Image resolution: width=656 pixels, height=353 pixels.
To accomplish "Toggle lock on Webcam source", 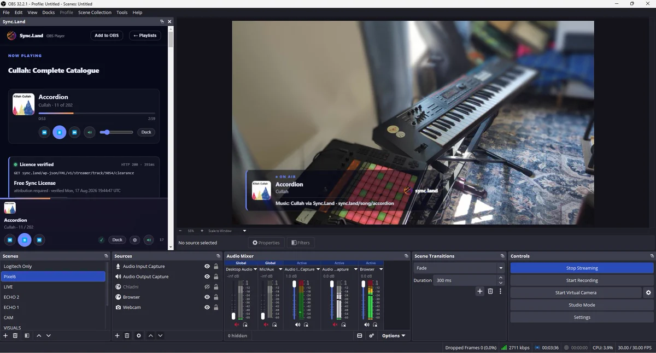I will tap(216, 308).
